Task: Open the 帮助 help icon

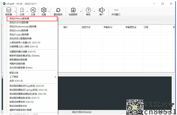Action: coord(88,10)
